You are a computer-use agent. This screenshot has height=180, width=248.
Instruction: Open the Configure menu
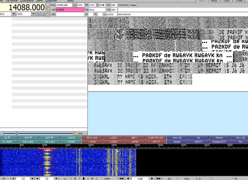[x=27, y=1]
